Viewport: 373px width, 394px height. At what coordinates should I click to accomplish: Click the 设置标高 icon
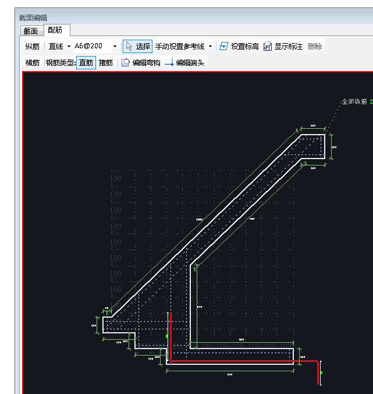tap(223, 46)
